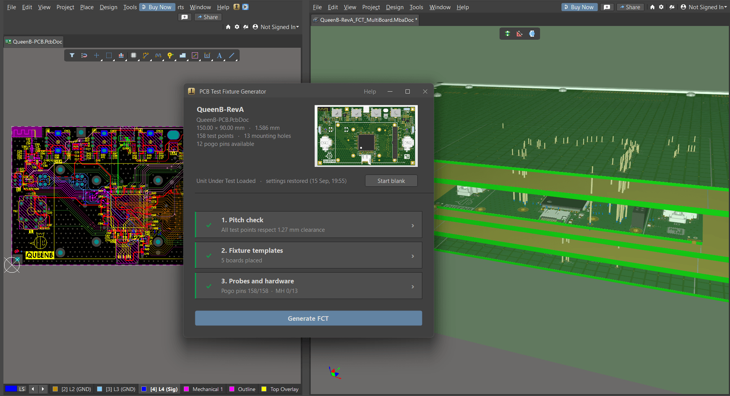This screenshot has width=730, height=396.
Task: Select the [2] L2 (GND) layer tab
Action: click(72, 389)
